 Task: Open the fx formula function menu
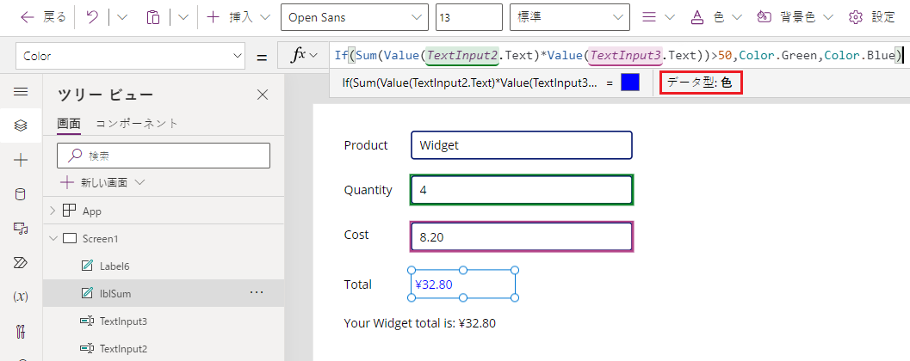tap(306, 56)
